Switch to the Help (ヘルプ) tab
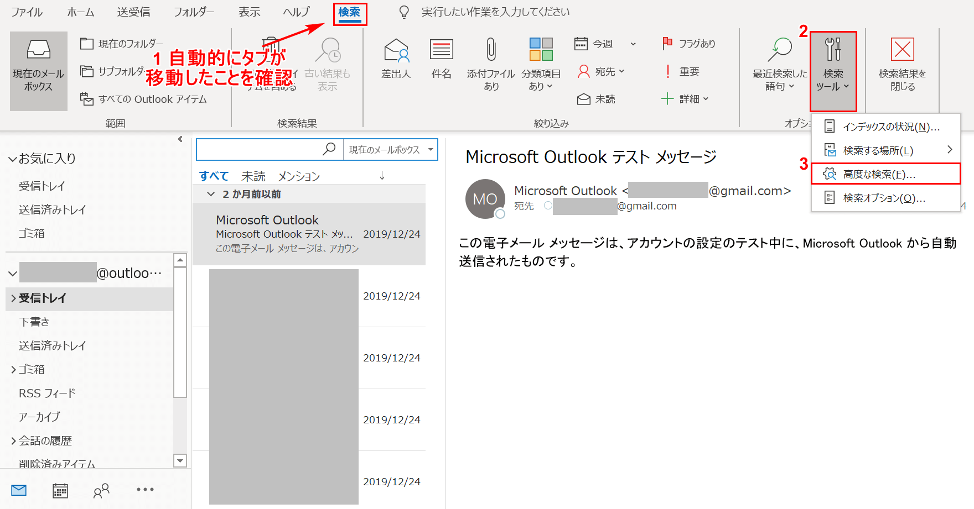 pos(297,12)
